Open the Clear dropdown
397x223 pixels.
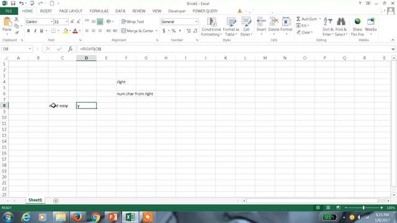(305, 32)
